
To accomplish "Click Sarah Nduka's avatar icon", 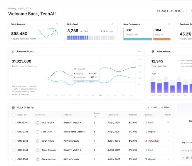I will [37, 141].
